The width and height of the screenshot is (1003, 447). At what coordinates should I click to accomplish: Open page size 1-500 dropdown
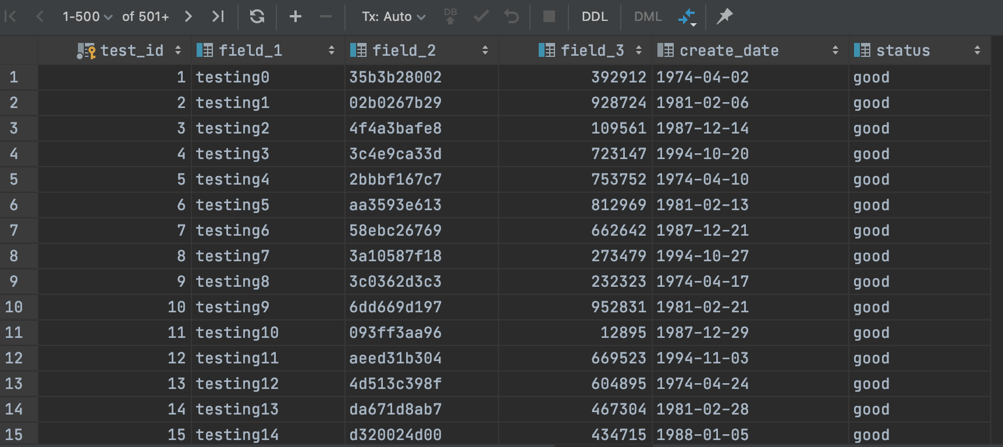click(87, 17)
